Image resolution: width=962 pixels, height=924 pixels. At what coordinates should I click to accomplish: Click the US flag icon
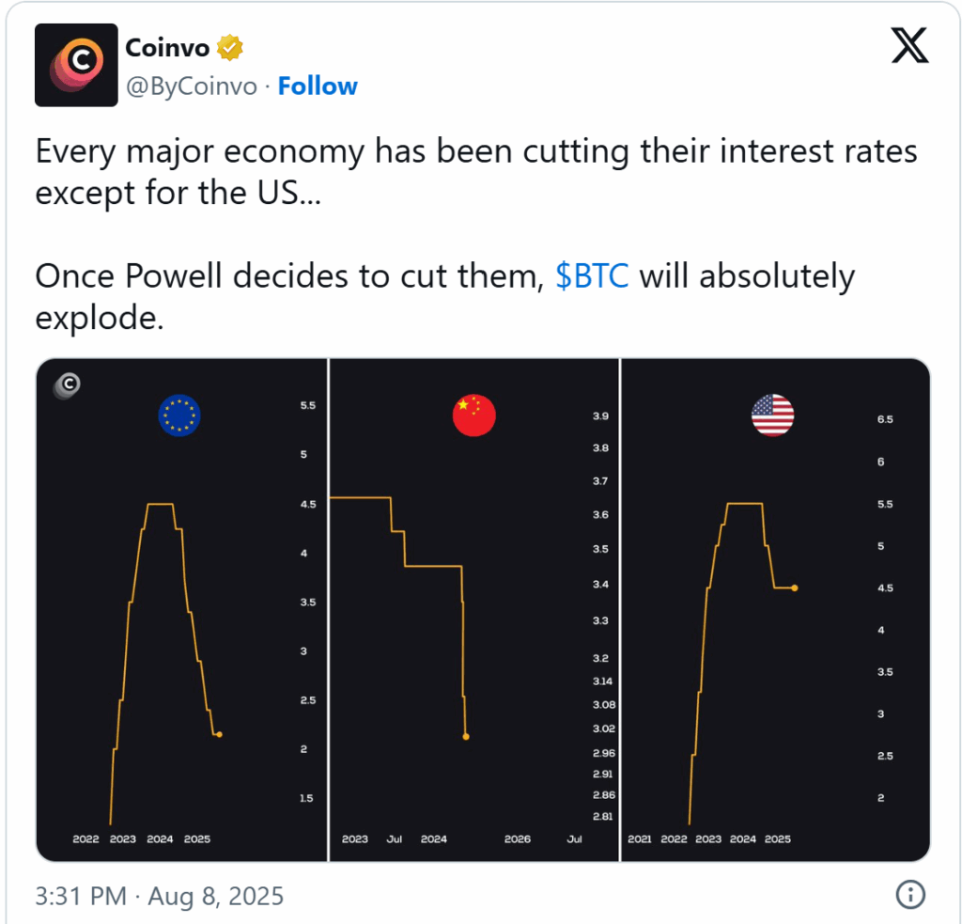(x=772, y=415)
